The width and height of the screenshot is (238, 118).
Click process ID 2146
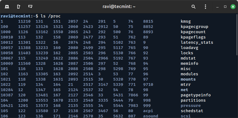(73, 116)
